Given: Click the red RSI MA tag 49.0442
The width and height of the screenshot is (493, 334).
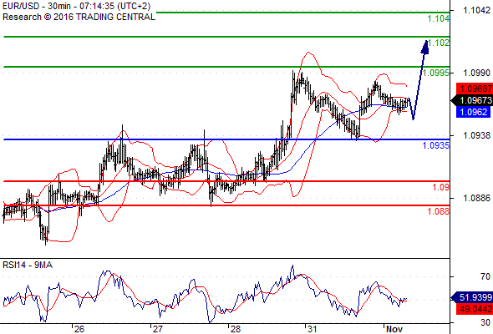Looking at the screenshot, I should [475, 310].
